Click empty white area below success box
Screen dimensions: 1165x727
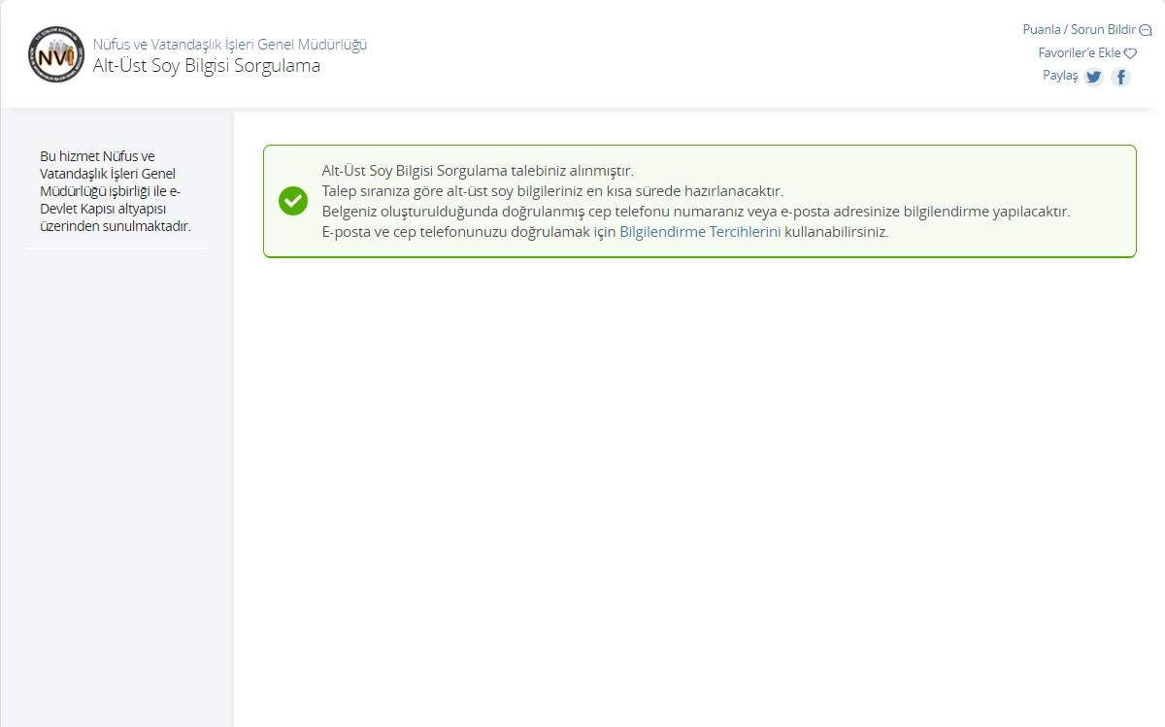pos(699,466)
